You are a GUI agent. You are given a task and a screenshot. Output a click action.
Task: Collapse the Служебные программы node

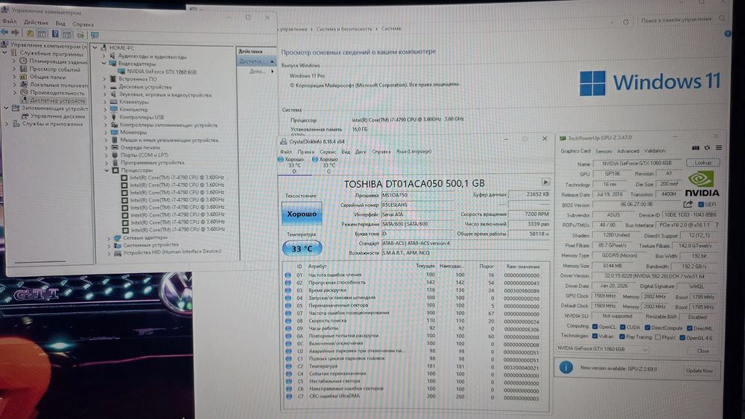point(4,53)
